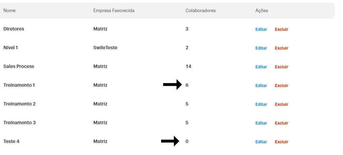Click the arrow pointing at Treinamento 1 count

pyautogui.click(x=173, y=85)
